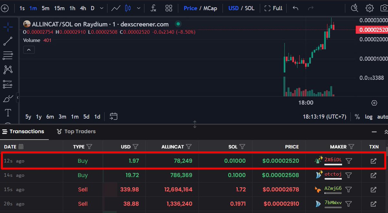Open maker 7bMWxv wallet link
The width and height of the screenshot is (388, 213).
pyautogui.click(x=333, y=203)
